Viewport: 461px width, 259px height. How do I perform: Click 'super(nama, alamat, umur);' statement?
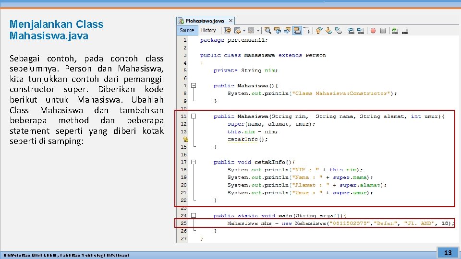tap(271, 124)
